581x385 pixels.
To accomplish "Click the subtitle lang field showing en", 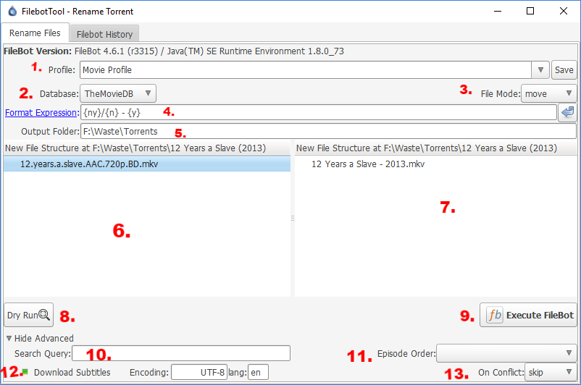I will (258, 372).
